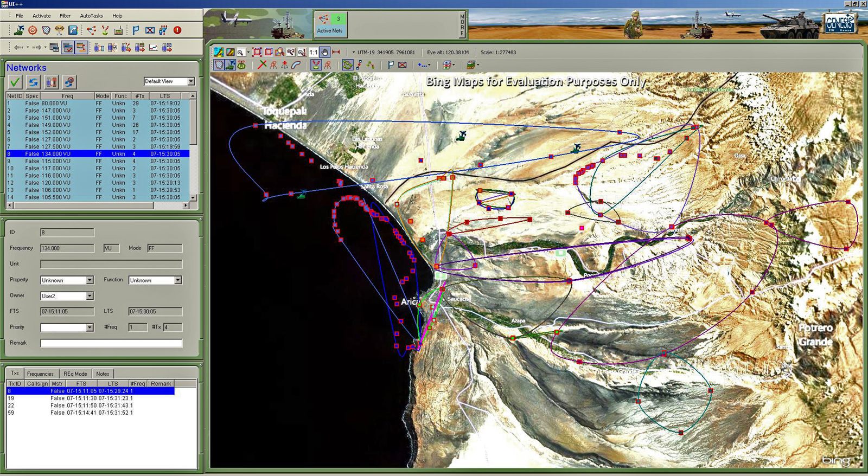Switch to the Notes tab
The width and height of the screenshot is (868, 476).
pos(103,374)
